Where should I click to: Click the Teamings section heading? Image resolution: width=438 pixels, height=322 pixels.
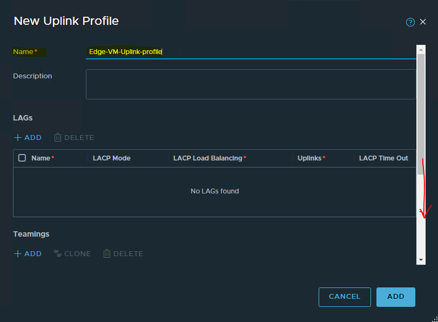click(31, 234)
